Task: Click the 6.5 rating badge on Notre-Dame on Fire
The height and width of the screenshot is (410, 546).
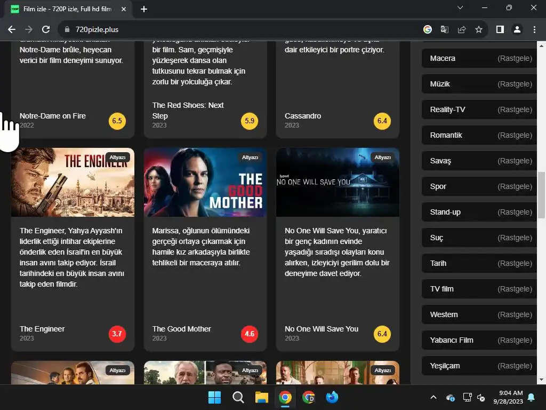Action: click(117, 121)
